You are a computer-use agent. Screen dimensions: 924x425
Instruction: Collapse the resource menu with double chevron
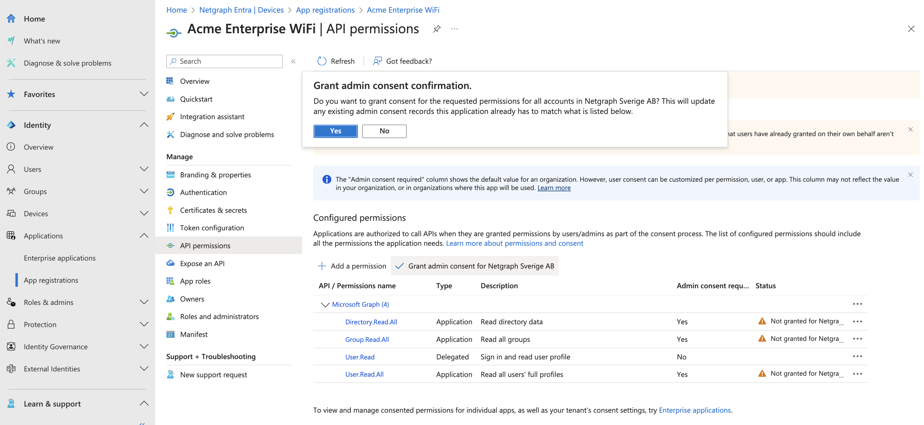click(293, 61)
